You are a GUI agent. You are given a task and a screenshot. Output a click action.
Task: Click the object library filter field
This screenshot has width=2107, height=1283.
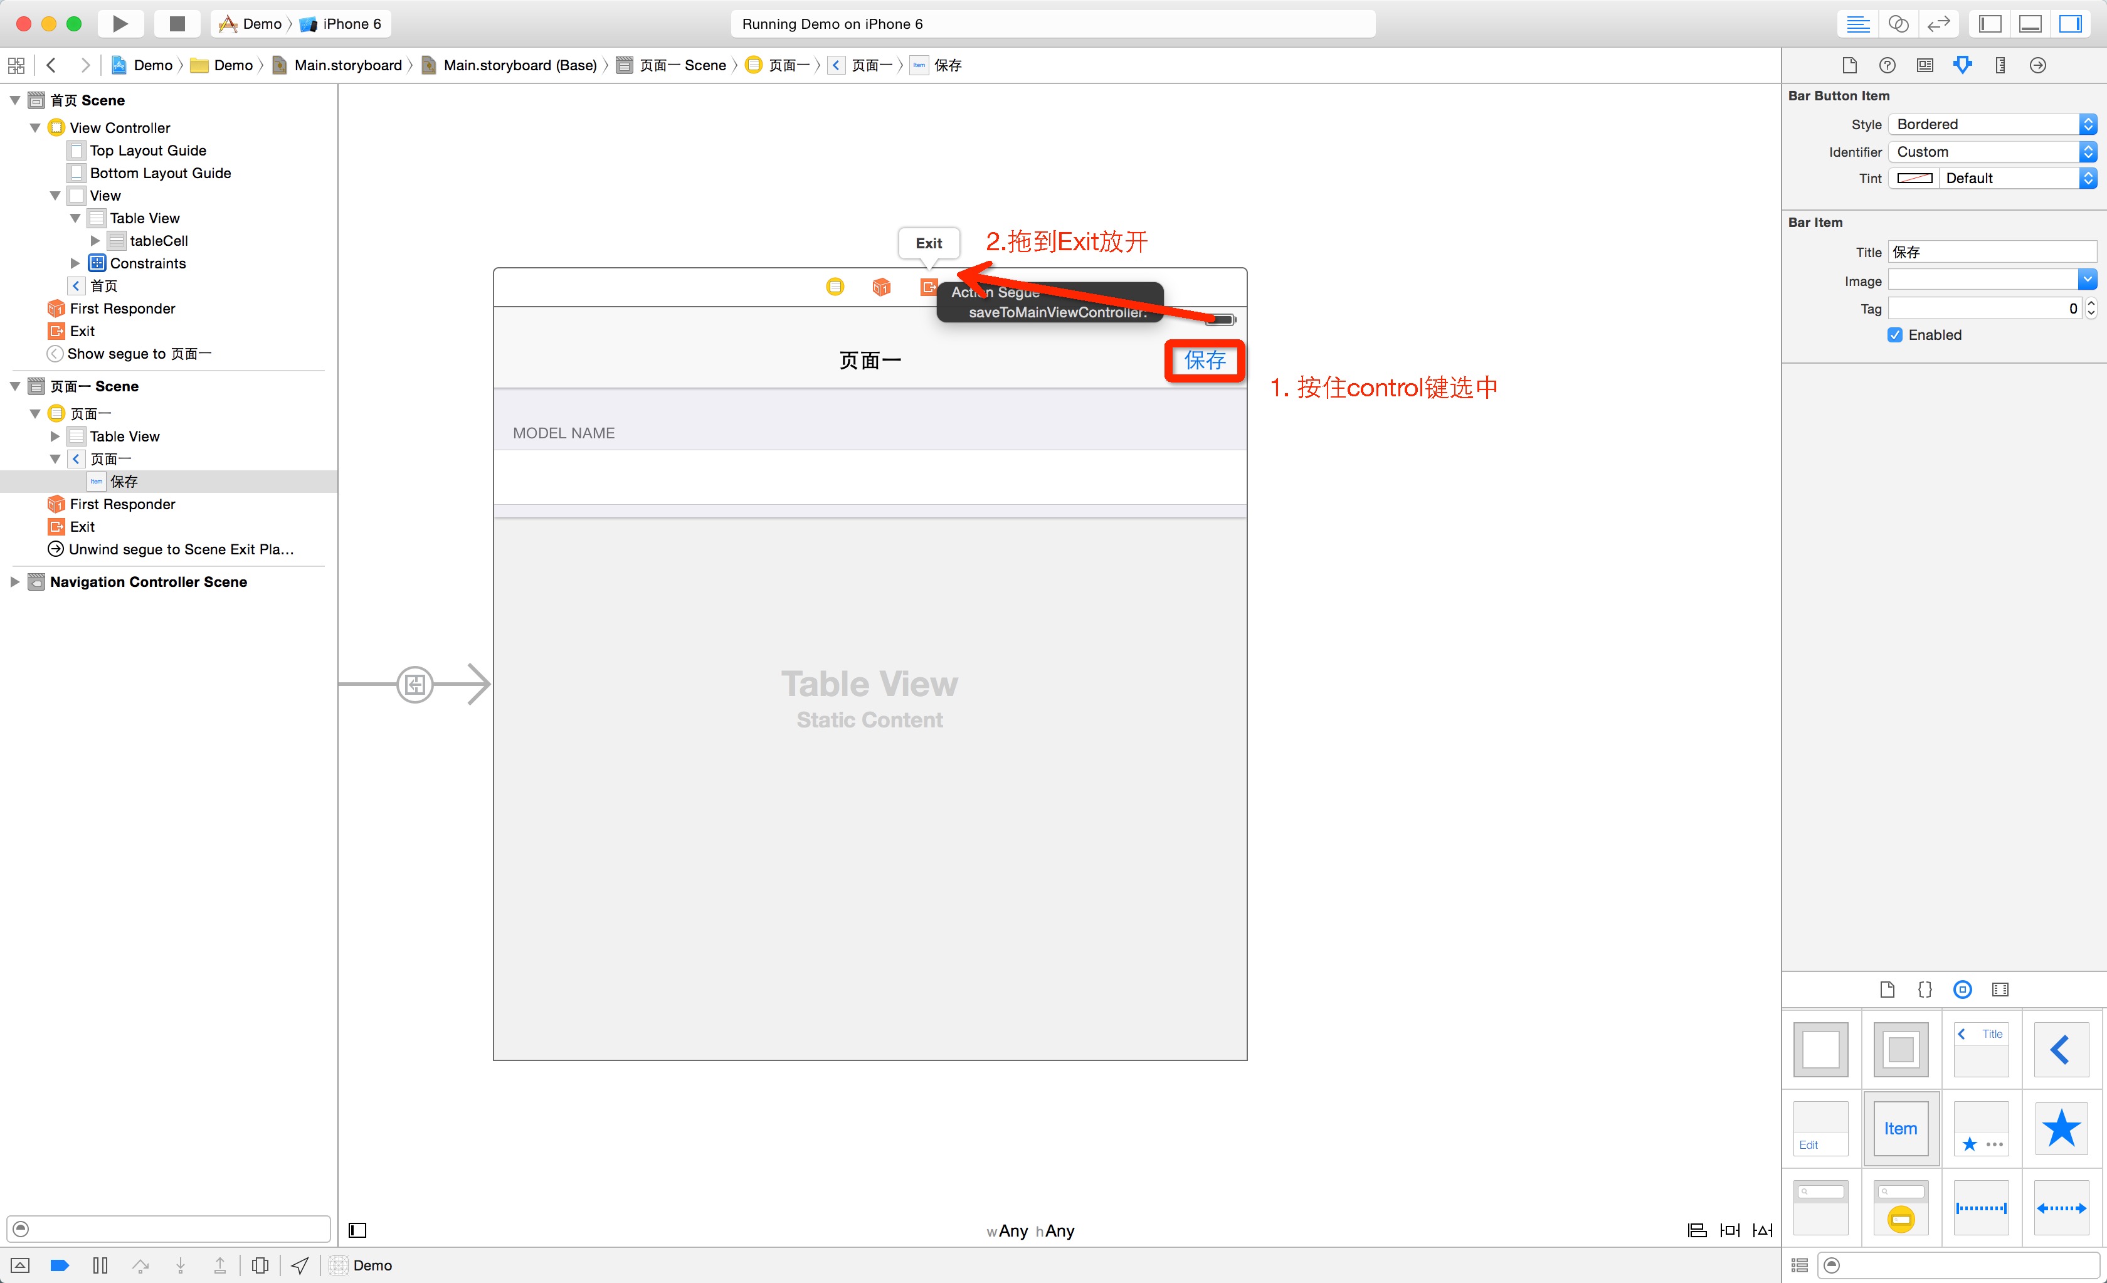click(1960, 1265)
